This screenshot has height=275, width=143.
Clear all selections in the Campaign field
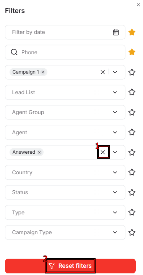[x=103, y=72]
